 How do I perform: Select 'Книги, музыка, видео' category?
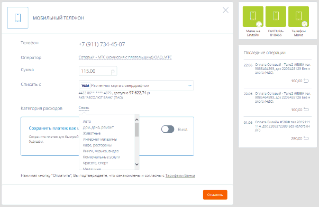click(101, 151)
